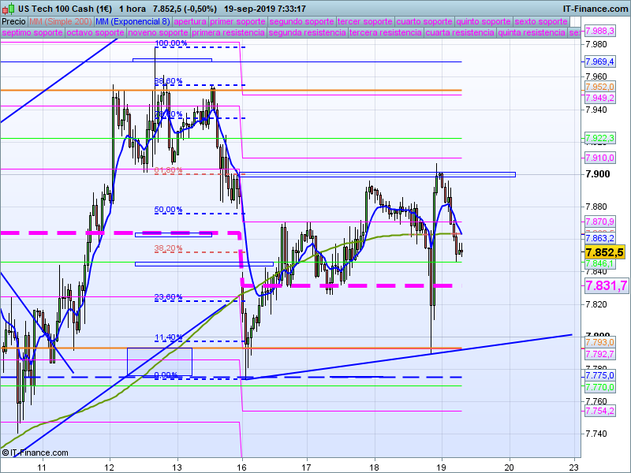Open the MM (Exponencial 8) indicator label
This screenshot has height=473, width=631.
click(133, 22)
